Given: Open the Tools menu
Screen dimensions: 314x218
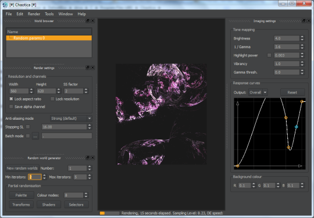Looking at the screenshot, I should point(49,14).
